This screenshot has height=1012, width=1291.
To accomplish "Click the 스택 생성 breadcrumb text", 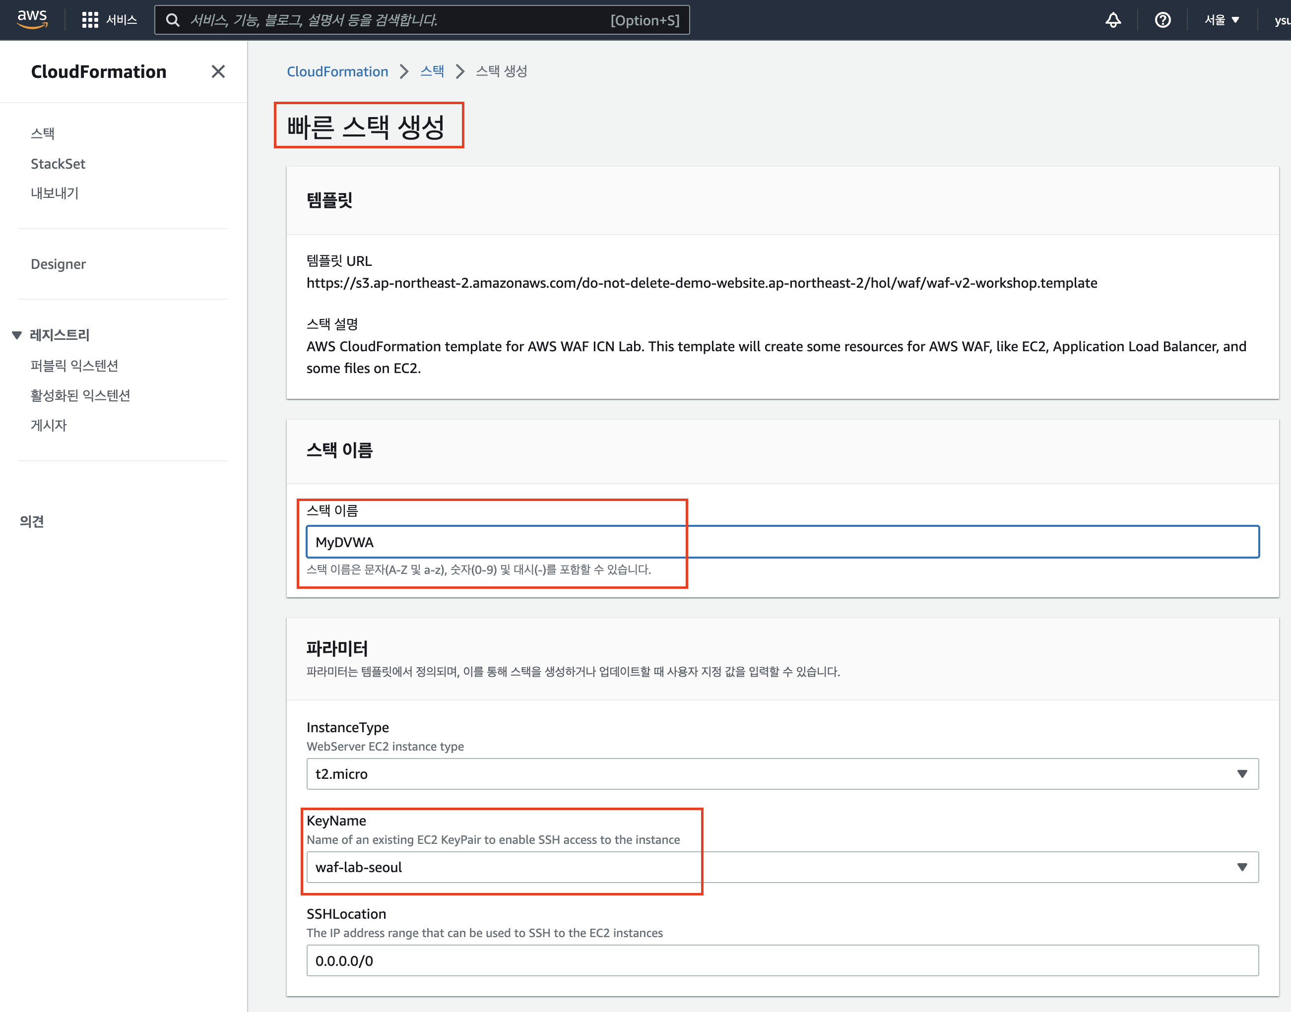I will (x=501, y=72).
